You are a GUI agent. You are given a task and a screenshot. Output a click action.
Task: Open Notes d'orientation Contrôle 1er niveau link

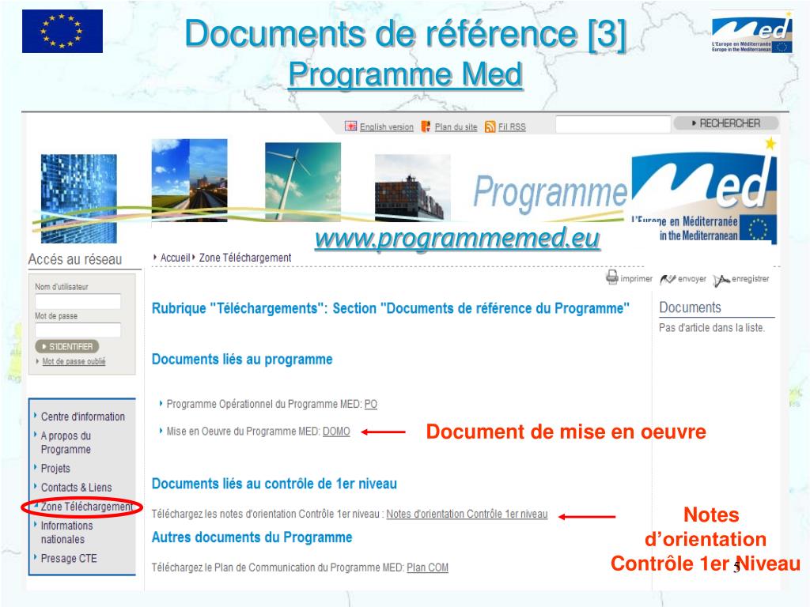(467, 514)
